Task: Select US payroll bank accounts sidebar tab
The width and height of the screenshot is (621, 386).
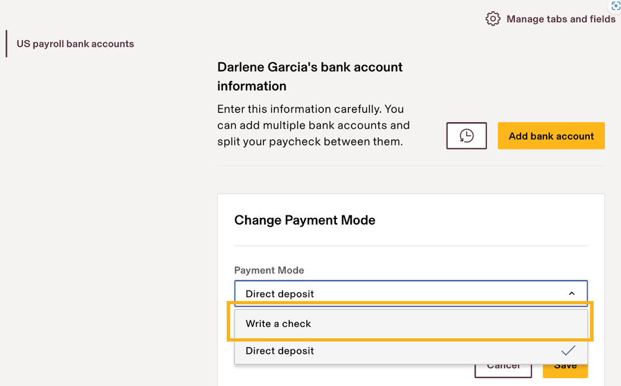Action: [75, 44]
